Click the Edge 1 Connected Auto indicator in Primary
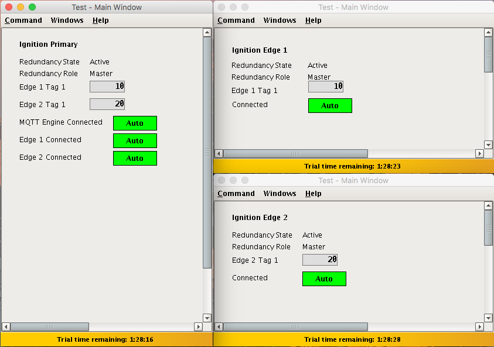 pos(135,140)
